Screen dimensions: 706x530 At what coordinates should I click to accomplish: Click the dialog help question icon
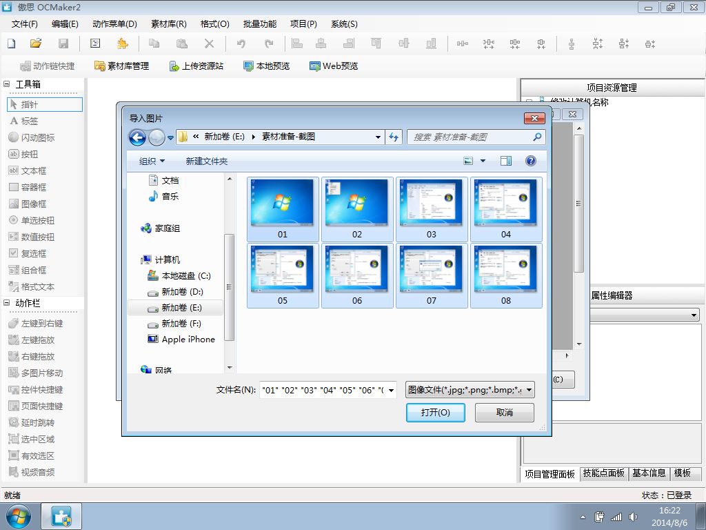tap(531, 161)
